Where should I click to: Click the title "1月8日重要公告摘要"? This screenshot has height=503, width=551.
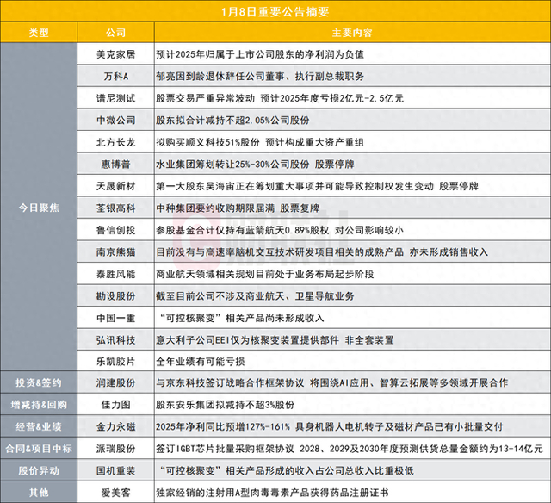pyautogui.click(x=275, y=11)
